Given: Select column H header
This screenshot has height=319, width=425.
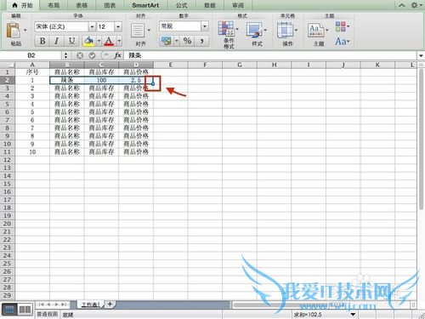Looking at the screenshot, I should (275, 65).
